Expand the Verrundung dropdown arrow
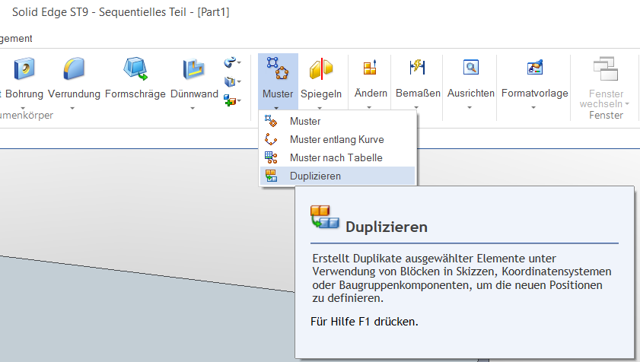Screen dimensions: 640x362 tap(72, 108)
